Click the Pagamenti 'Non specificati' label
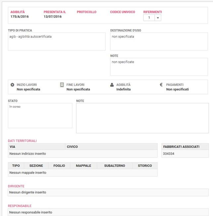 [178, 89]
